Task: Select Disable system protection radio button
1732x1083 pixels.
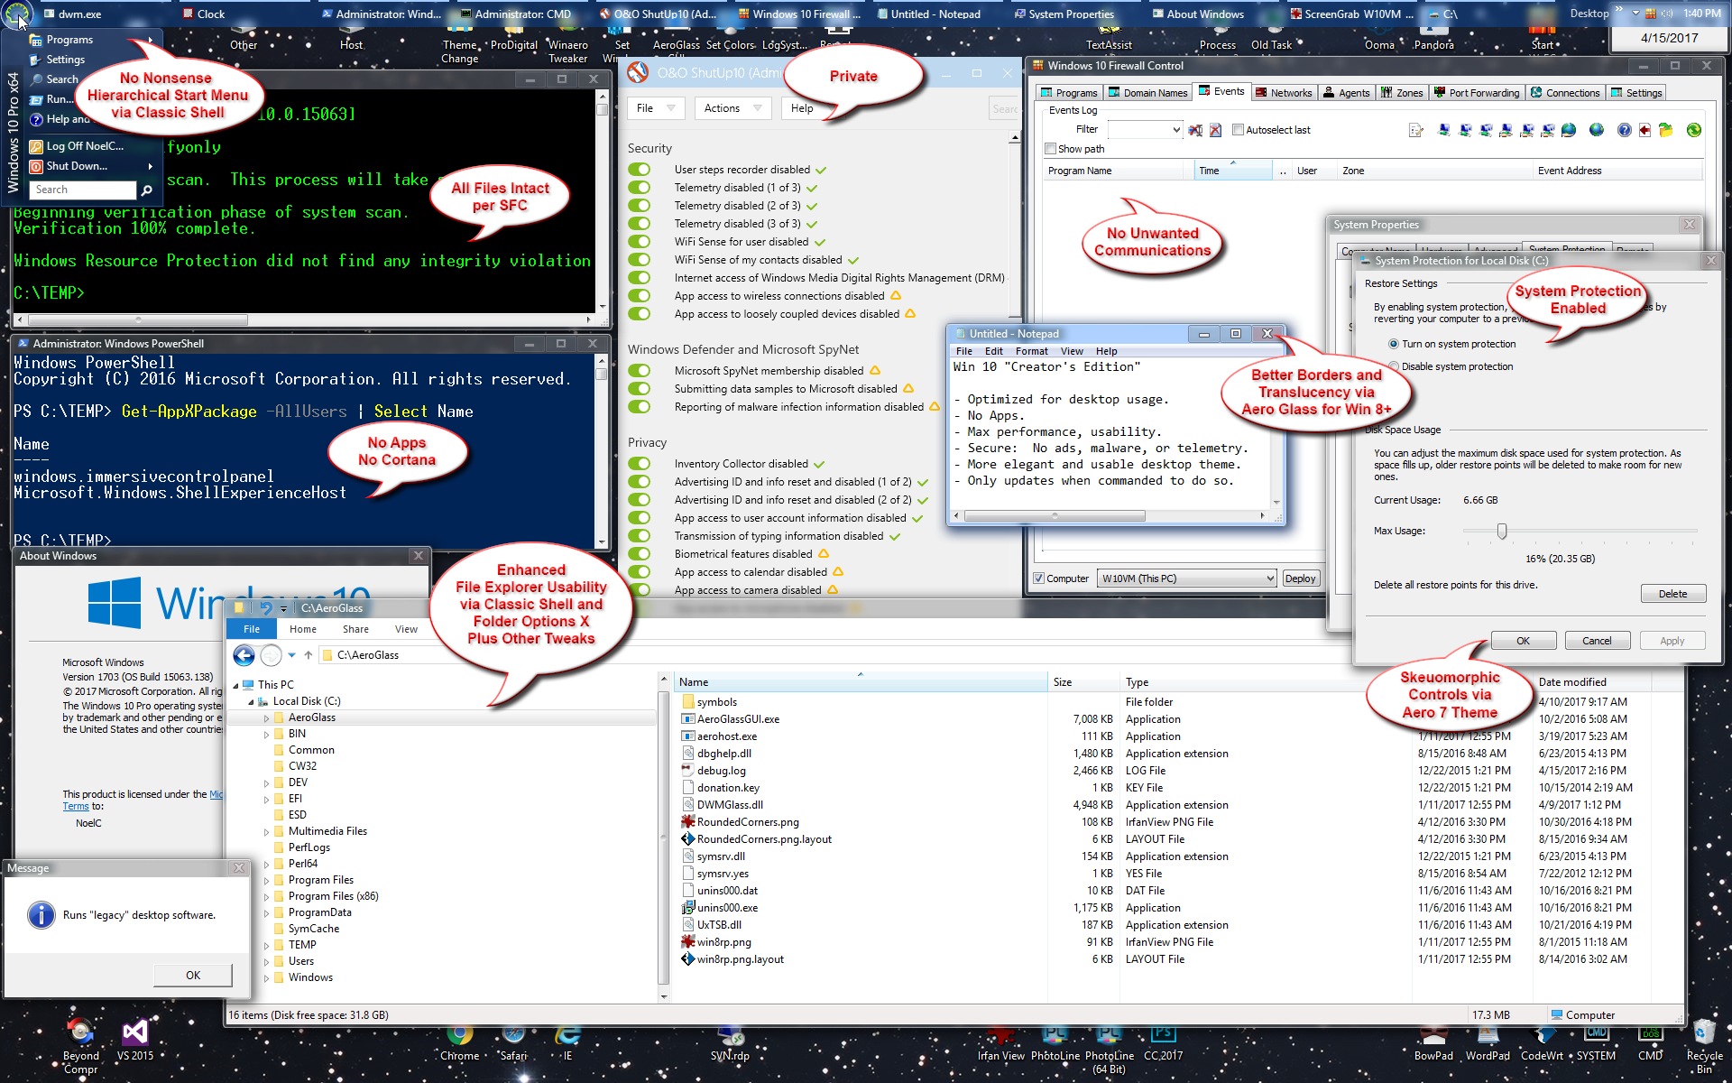Action: (1394, 366)
